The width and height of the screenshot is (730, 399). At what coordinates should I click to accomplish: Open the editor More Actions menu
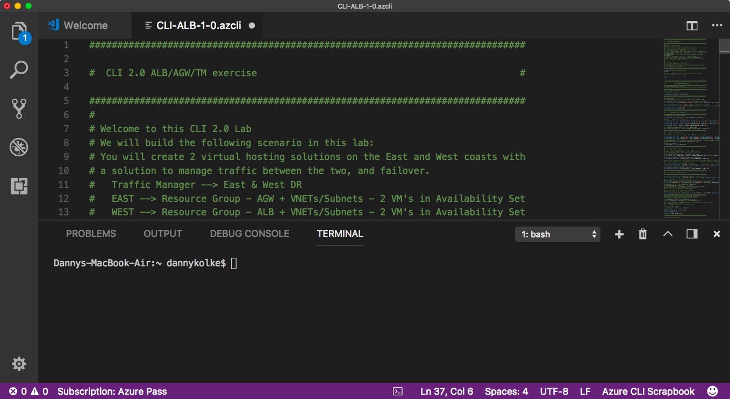[x=717, y=25]
